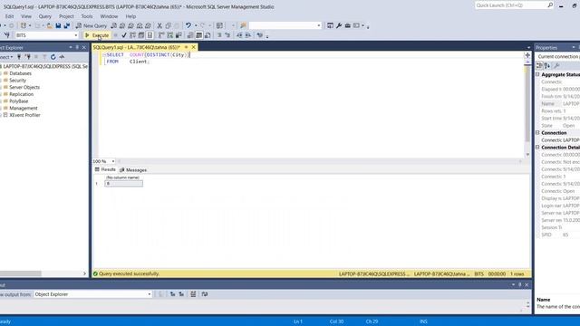The width and height of the screenshot is (580, 326).
Task: Save the current query file
Action: [x=58, y=25]
